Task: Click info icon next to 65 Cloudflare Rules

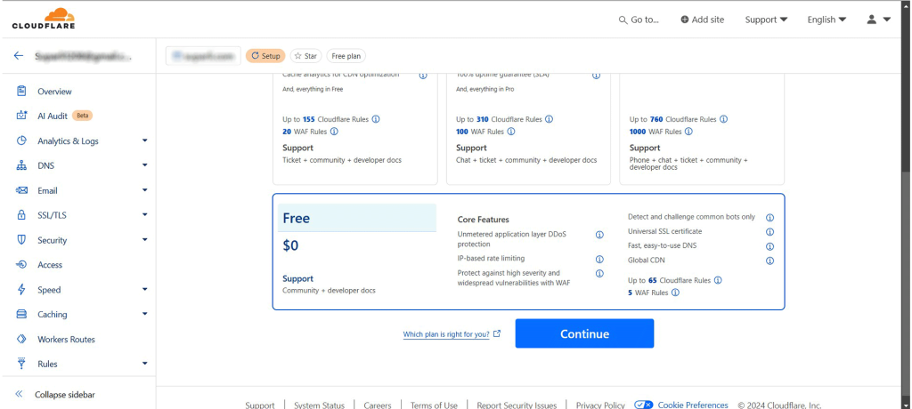Action: (718, 280)
